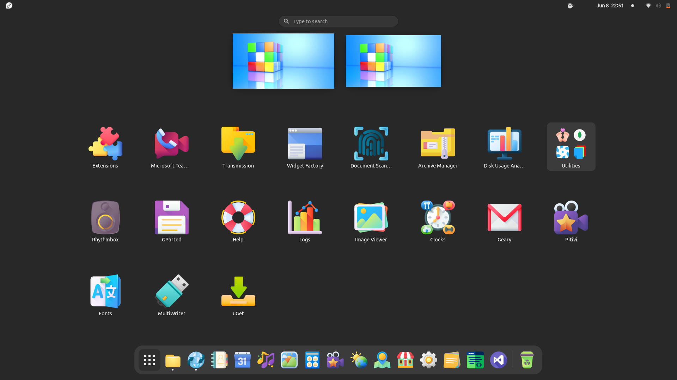This screenshot has height=380, width=677.
Task: Click the Fedora Activities logo
Action: [x=9, y=5]
